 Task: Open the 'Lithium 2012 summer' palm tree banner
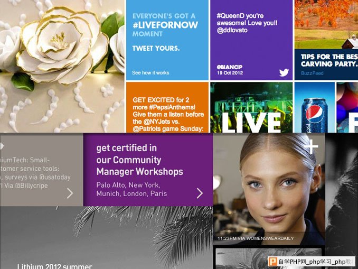click(106, 238)
